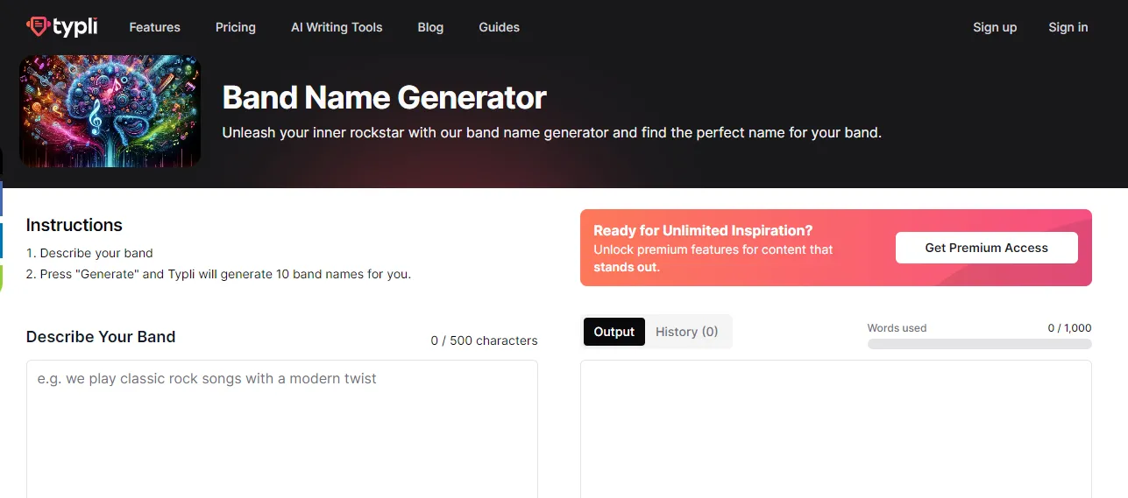
Task: Open the Features menu item
Action: click(154, 27)
